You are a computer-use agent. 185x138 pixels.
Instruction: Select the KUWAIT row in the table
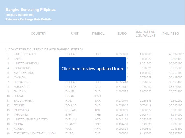20,96
